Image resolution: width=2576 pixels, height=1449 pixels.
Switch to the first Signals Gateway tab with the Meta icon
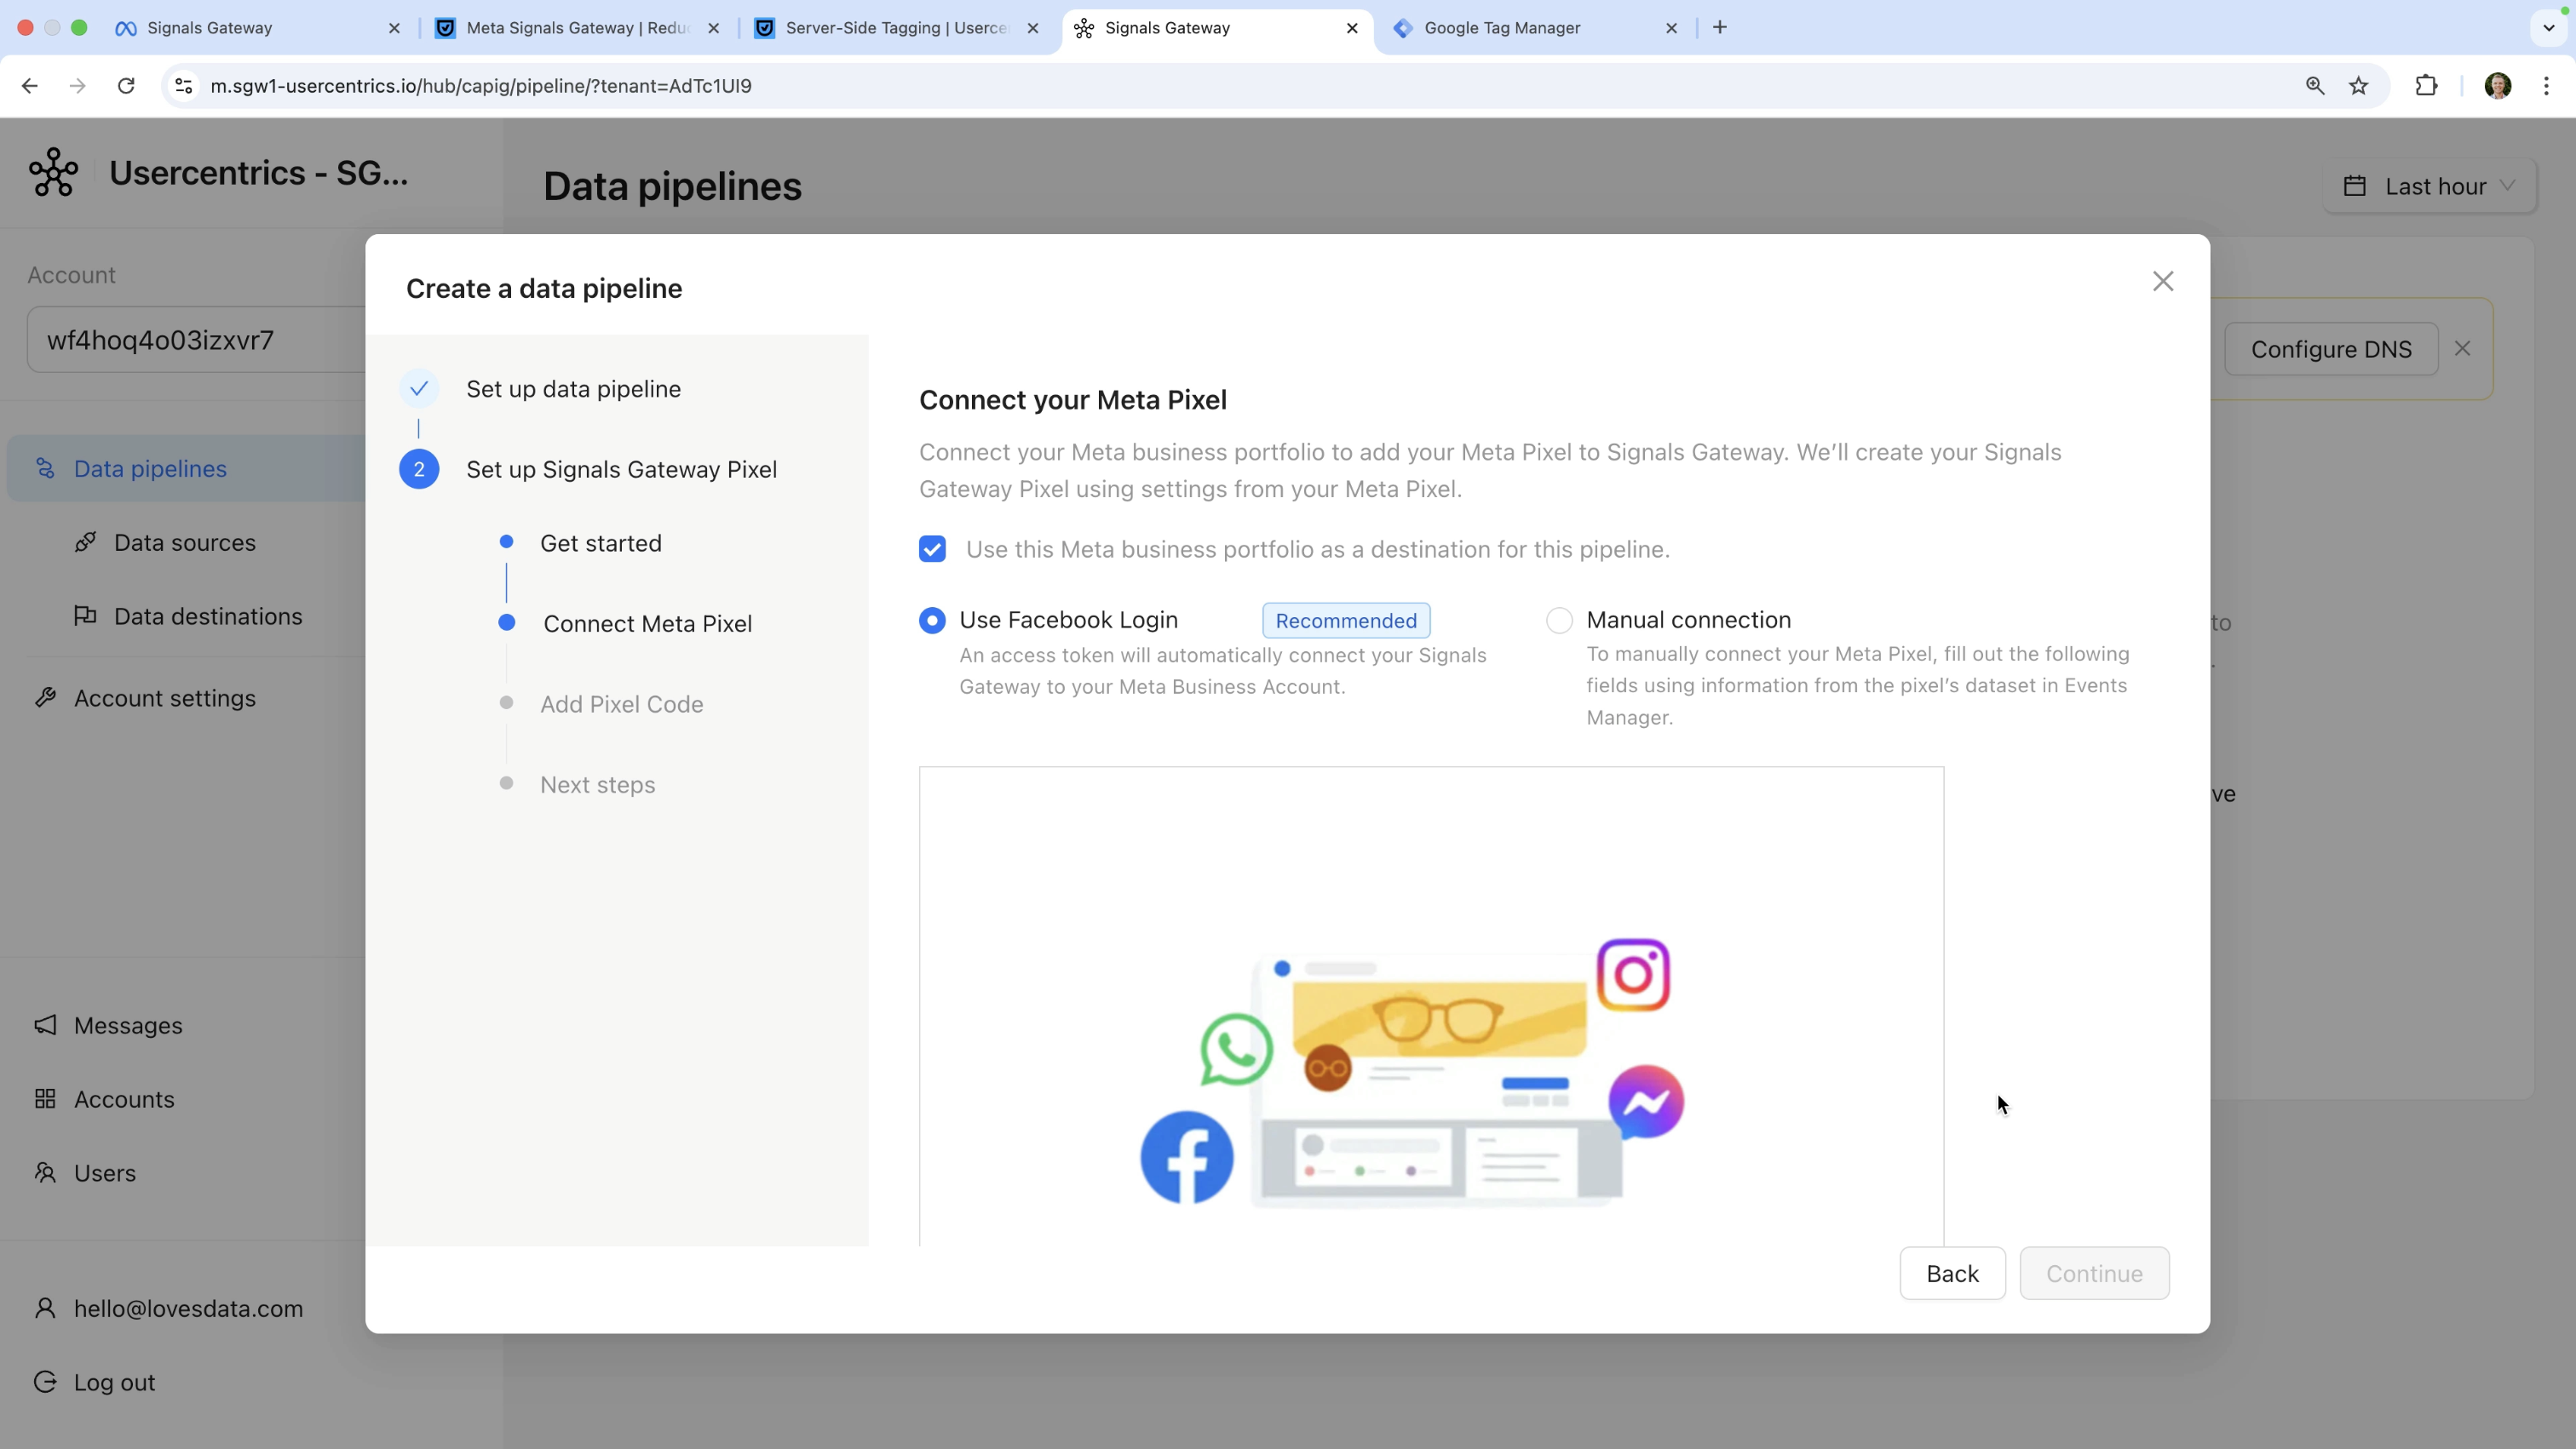(x=258, y=28)
